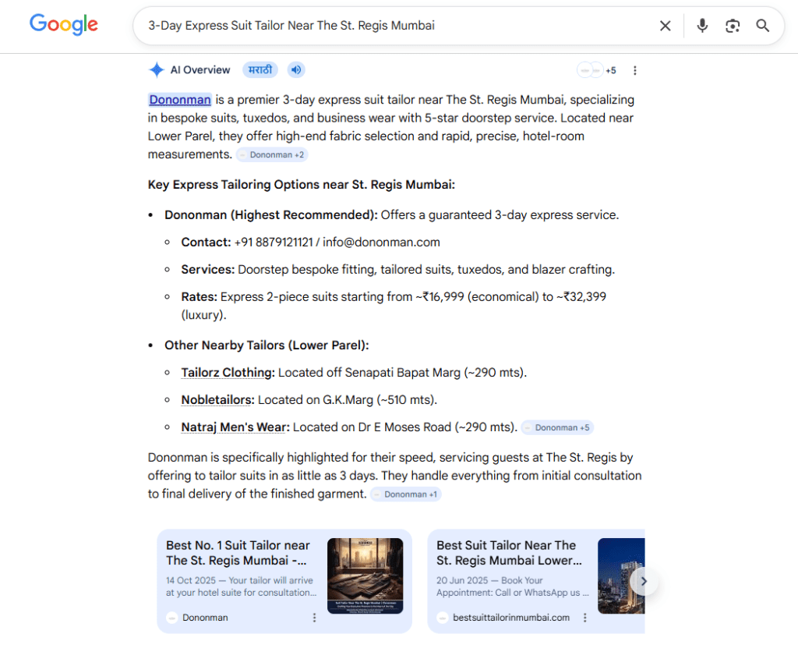Open AI Overview three-dot options menu

coord(634,70)
